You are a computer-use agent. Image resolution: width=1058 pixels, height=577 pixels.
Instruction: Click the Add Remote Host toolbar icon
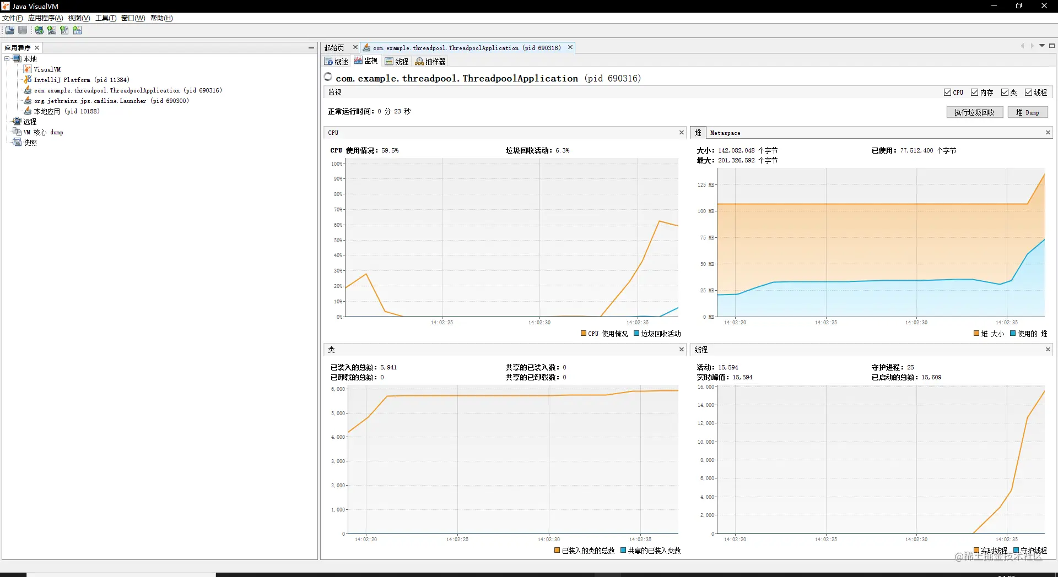coord(39,30)
